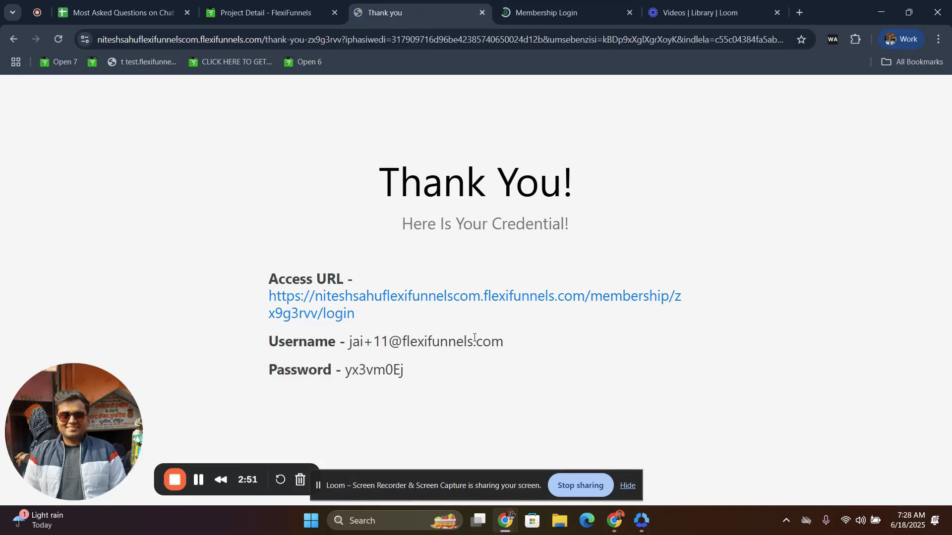Image resolution: width=952 pixels, height=535 pixels.
Task: Expand the tab search dropdown arrow
Action: [12, 12]
